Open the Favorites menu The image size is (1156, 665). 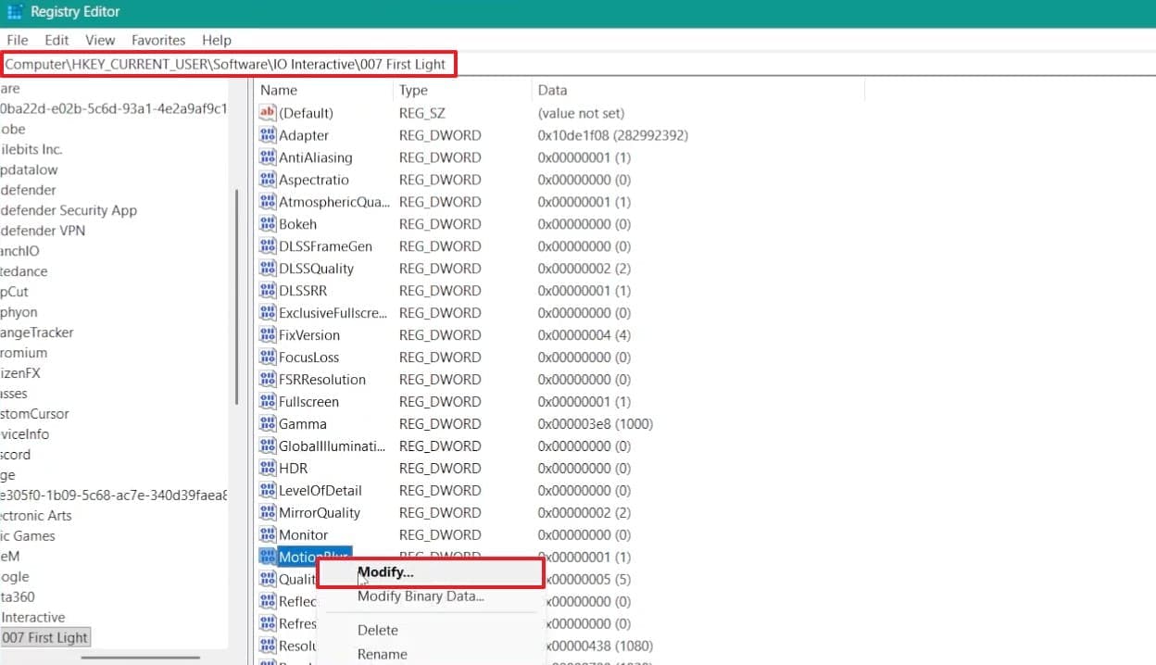pyautogui.click(x=158, y=40)
